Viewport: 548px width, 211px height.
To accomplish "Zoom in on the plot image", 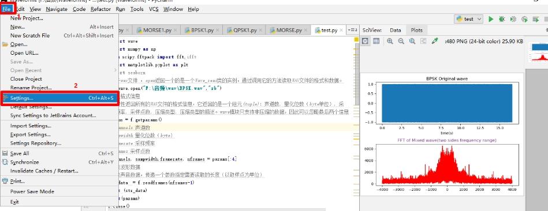I will 390,41.
